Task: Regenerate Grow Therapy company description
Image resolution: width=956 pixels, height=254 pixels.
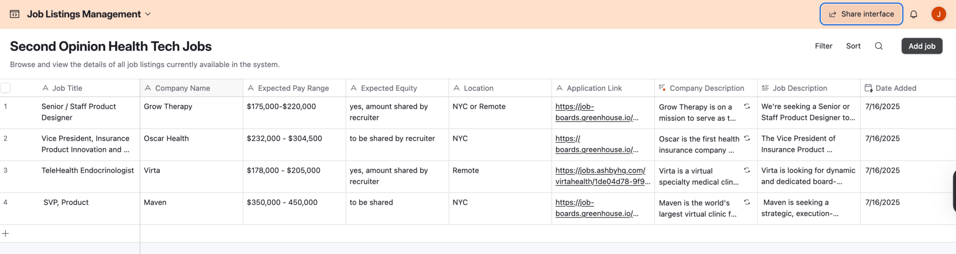Action: 747,106
